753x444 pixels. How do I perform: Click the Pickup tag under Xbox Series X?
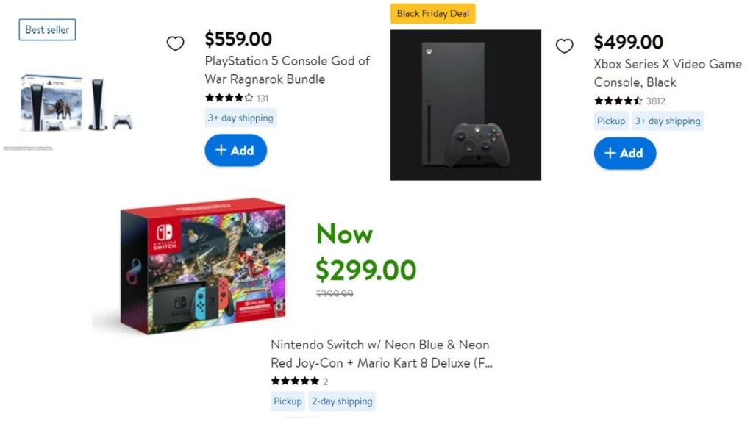click(611, 121)
